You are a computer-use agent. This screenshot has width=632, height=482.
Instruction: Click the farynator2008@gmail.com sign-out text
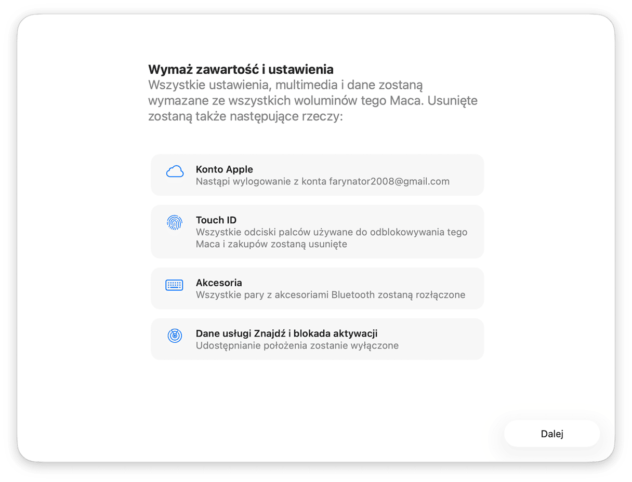[323, 182]
